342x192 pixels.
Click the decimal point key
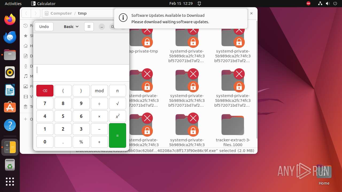(x=63, y=142)
